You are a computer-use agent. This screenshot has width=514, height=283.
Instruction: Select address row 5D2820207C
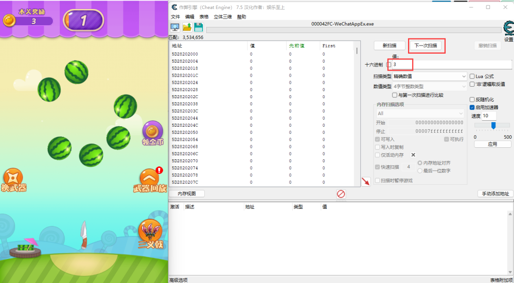click(262, 182)
